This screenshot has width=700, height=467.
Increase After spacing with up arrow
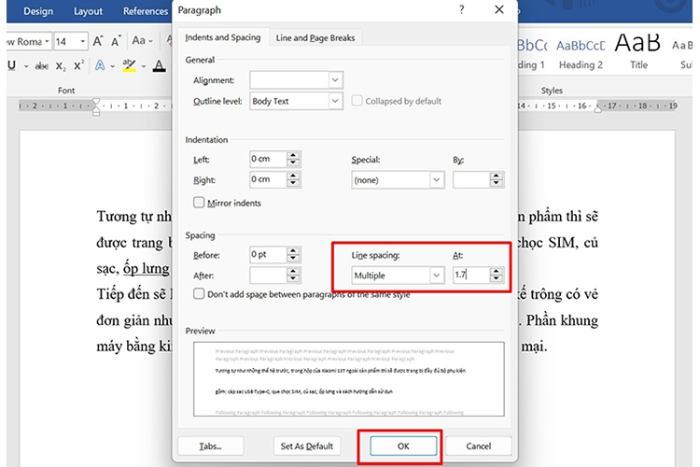(293, 271)
